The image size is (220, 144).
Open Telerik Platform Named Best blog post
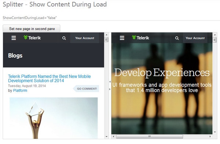pyautogui.click(x=49, y=78)
